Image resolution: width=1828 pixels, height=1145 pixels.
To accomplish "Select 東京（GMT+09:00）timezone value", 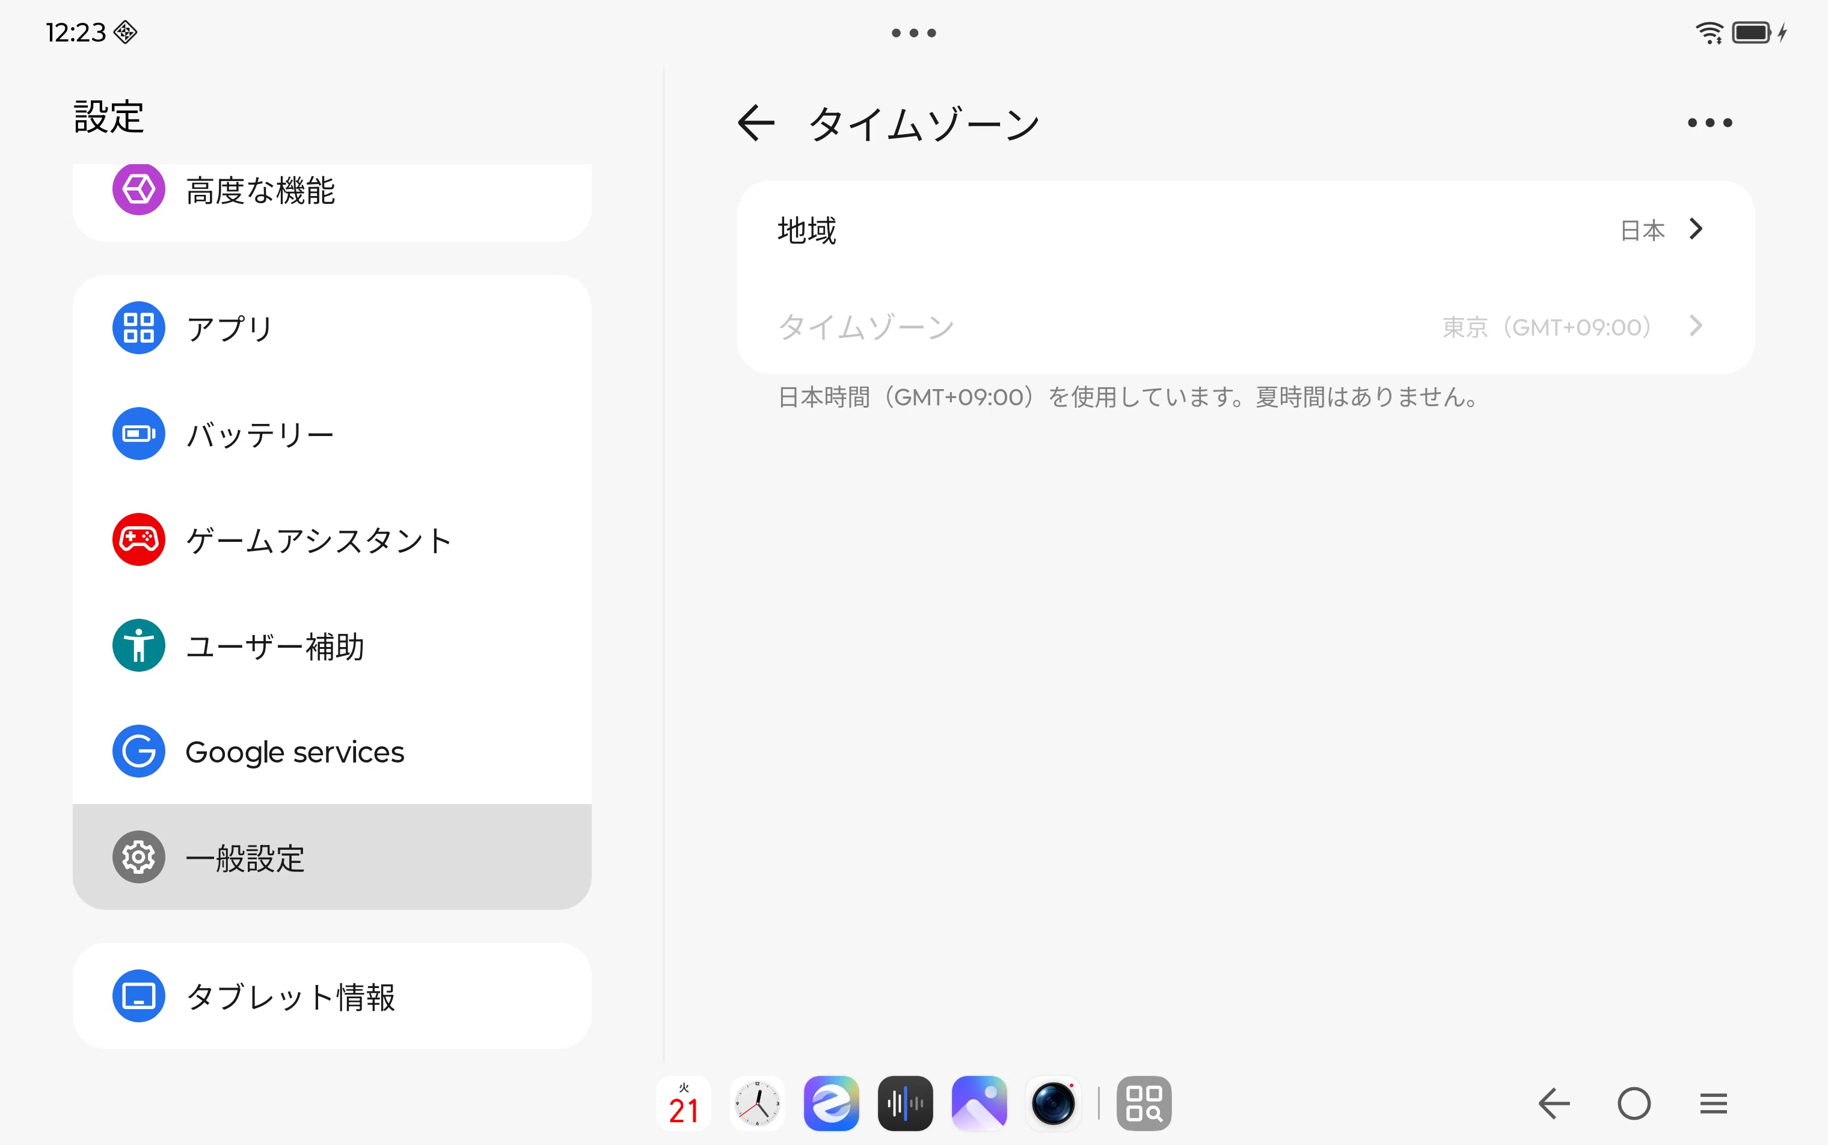I will (x=1547, y=327).
